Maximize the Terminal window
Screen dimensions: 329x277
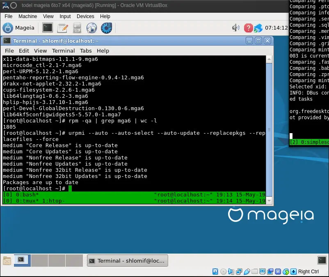click(258, 41)
